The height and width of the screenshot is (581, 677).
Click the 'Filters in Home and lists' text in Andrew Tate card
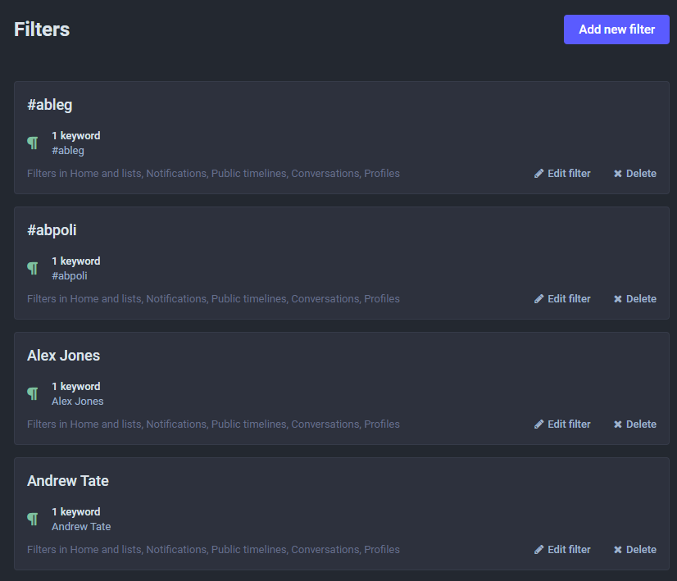[213, 550]
